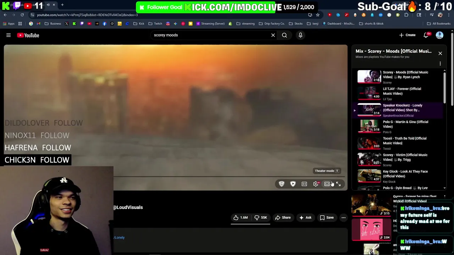Like the video with 1.6M likes
This screenshot has height=255, width=454.
click(x=241, y=217)
